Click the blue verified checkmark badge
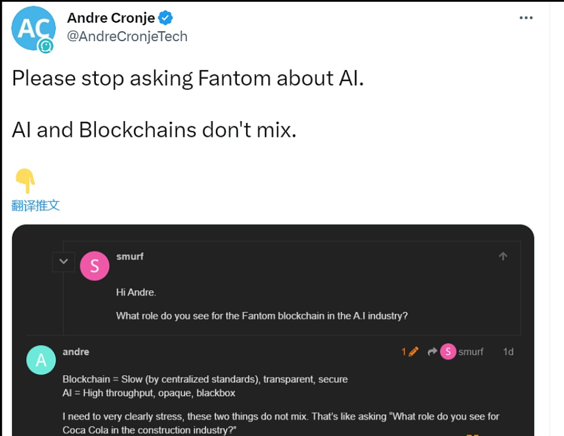Viewport: 564px width, 436px height. click(165, 18)
